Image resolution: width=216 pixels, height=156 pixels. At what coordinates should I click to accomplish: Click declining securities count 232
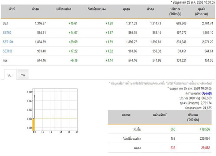click(173, 148)
